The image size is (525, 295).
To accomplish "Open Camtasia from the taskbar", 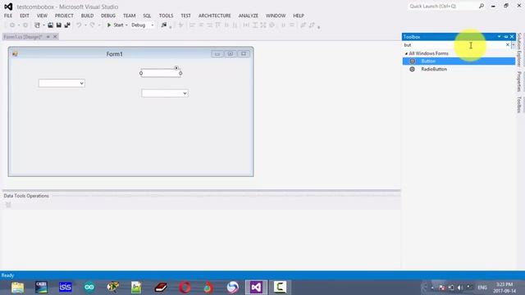I will coord(280,288).
